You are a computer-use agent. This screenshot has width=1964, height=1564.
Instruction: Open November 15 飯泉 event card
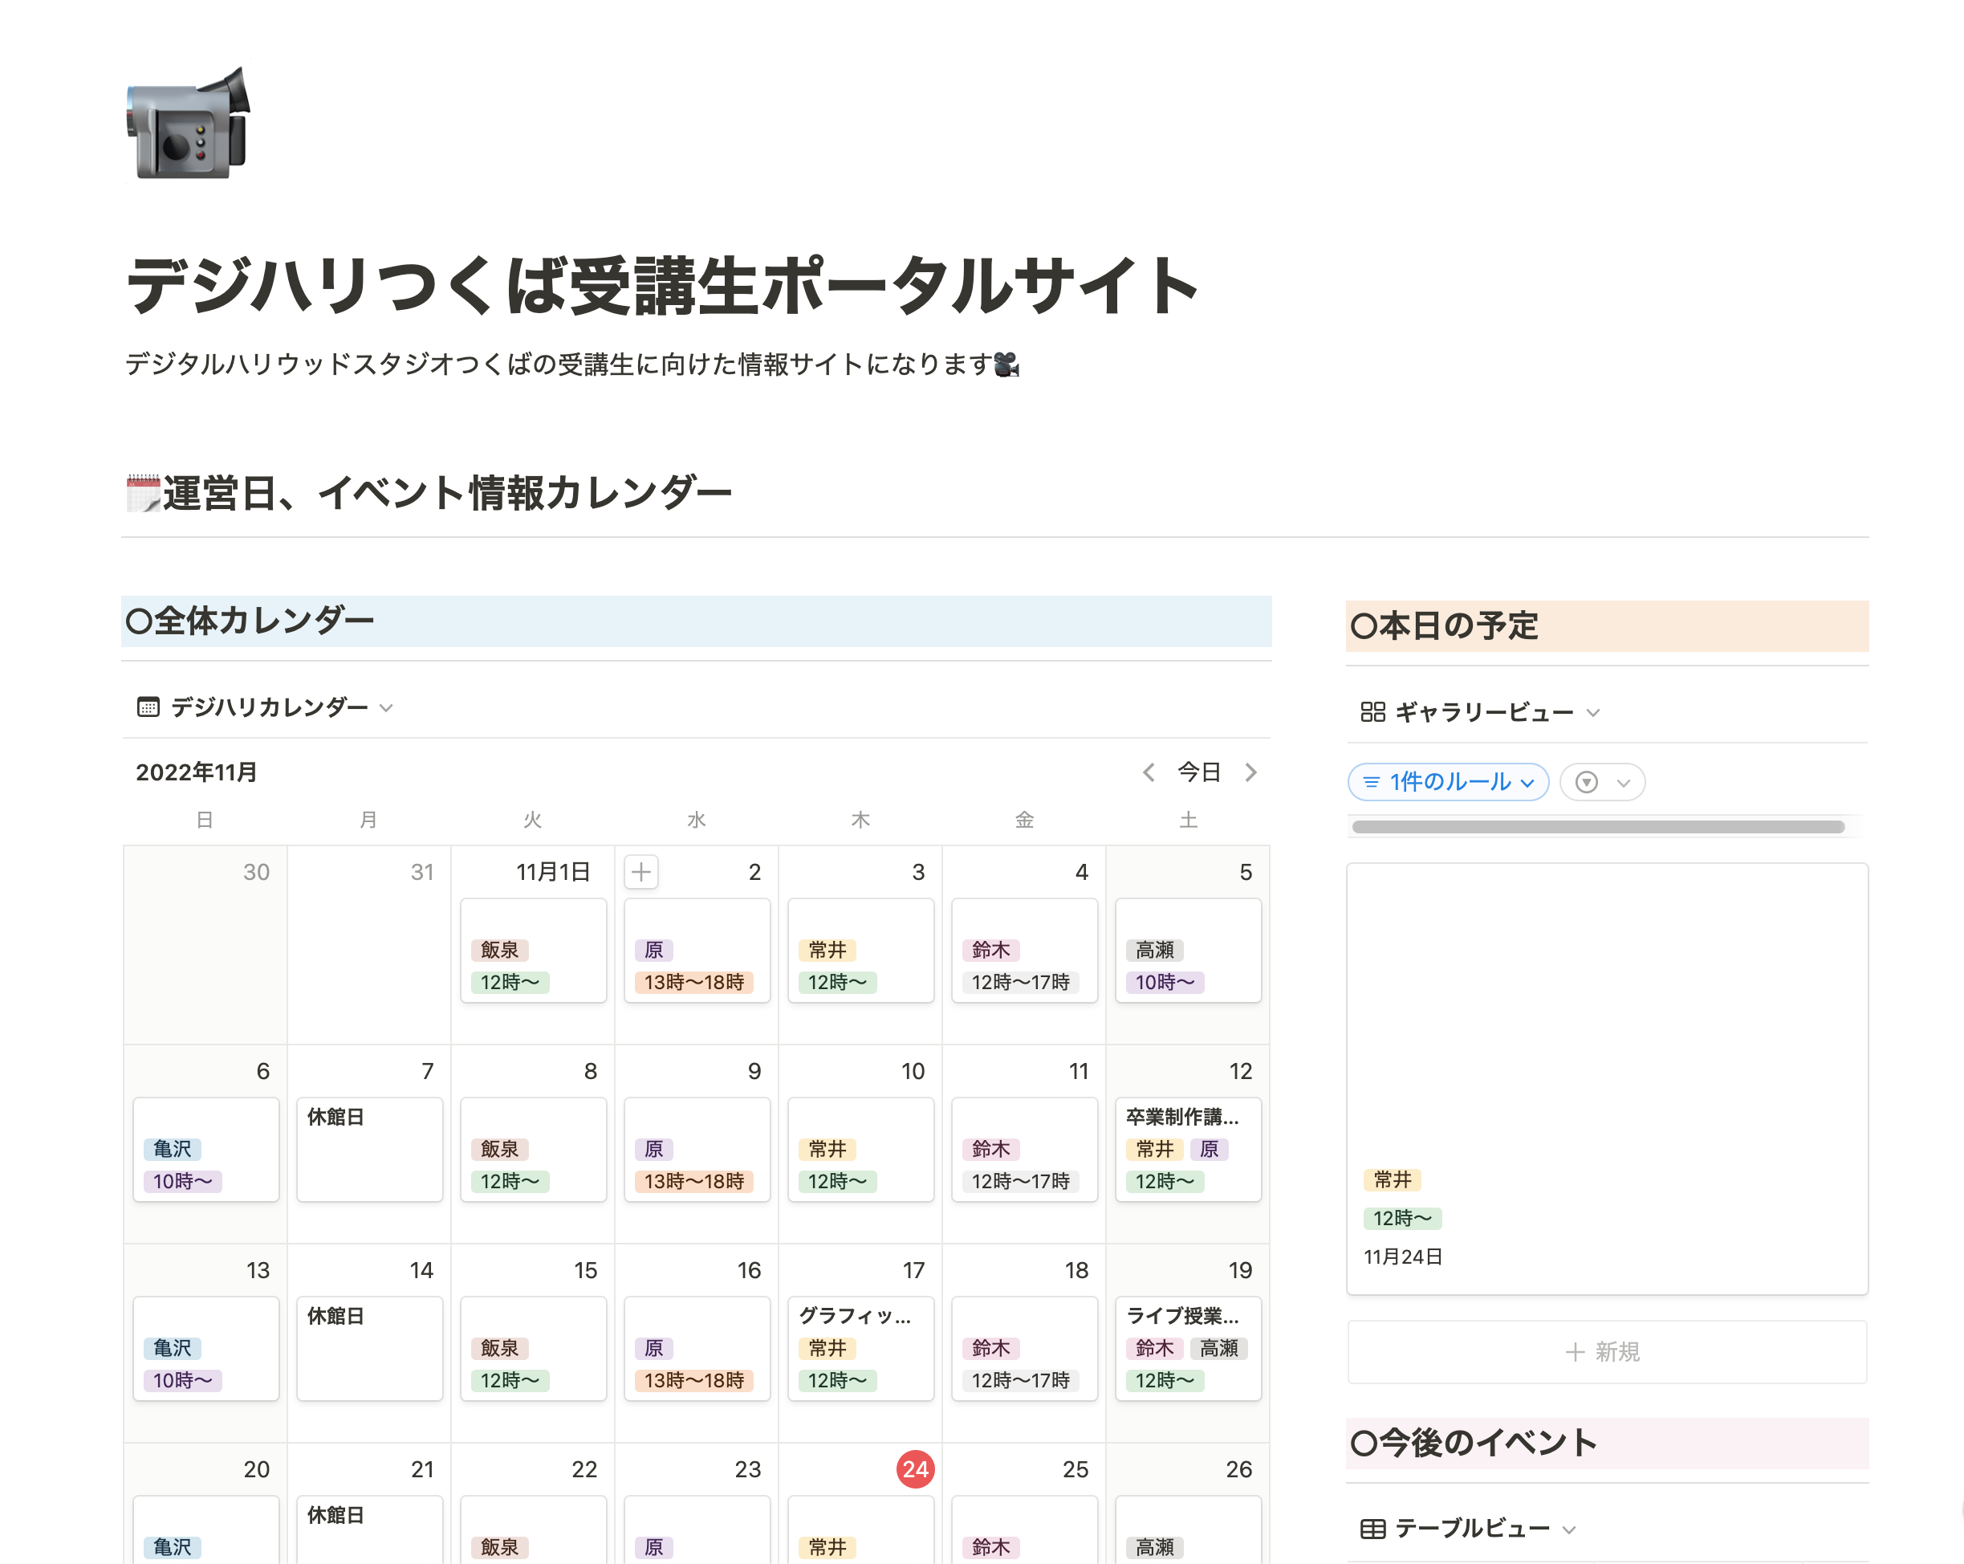point(533,1349)
